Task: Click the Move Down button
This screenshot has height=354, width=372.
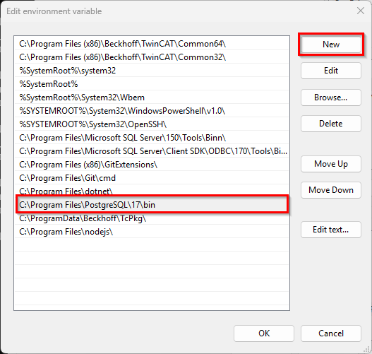Action: 331,190
